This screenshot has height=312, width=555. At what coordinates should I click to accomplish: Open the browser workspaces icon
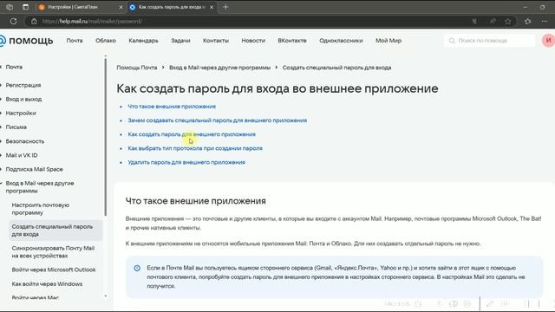tap(10, 7)
